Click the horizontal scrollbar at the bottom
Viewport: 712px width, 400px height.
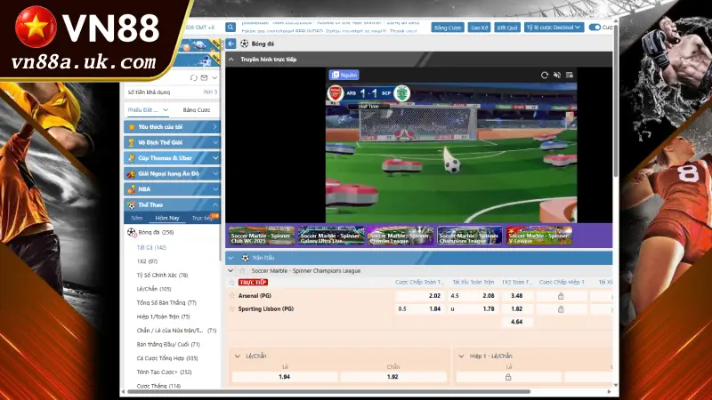pos(329,391)
